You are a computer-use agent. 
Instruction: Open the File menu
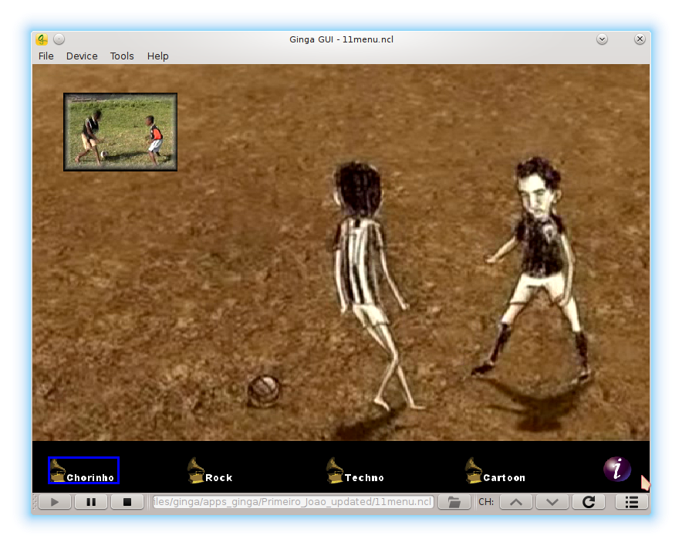pyautogui.click(x=46, y=56)
